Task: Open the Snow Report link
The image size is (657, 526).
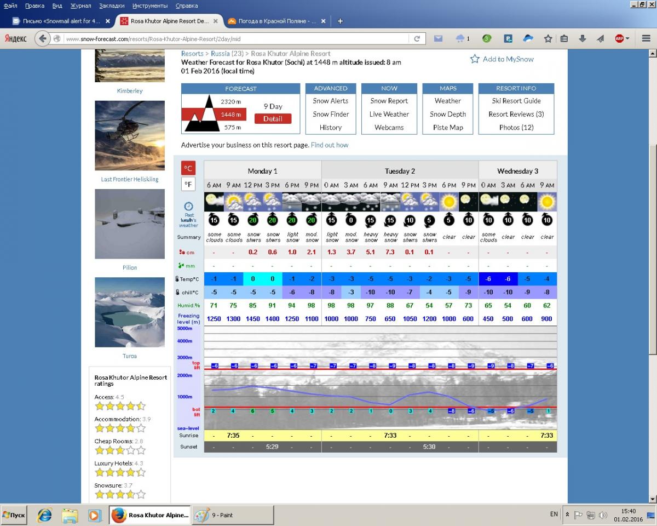Action: click(x=389, y=101)
